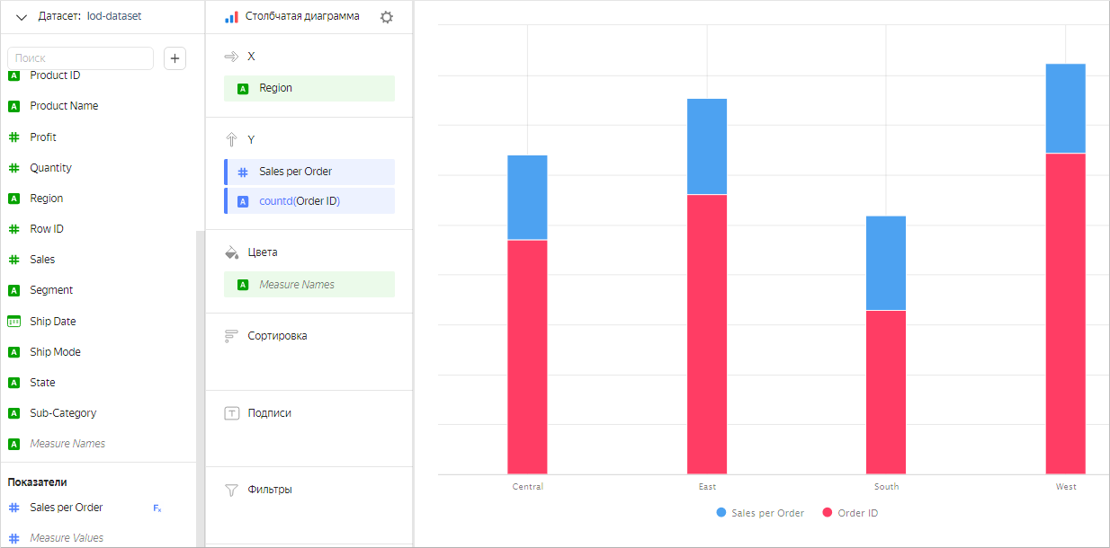The height and width of the screenshot is (548, 1110).
Task: Click the Colors paint bucket icon
Action: [x=231, y=252]
